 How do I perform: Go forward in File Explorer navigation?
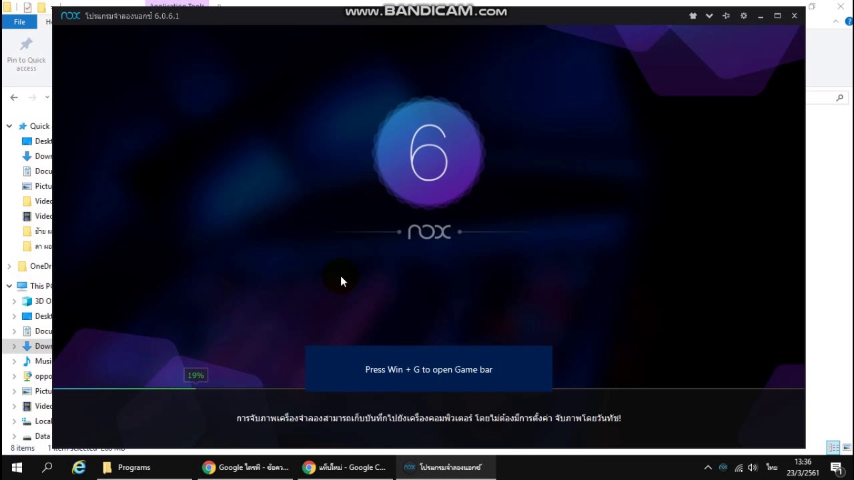32,97
